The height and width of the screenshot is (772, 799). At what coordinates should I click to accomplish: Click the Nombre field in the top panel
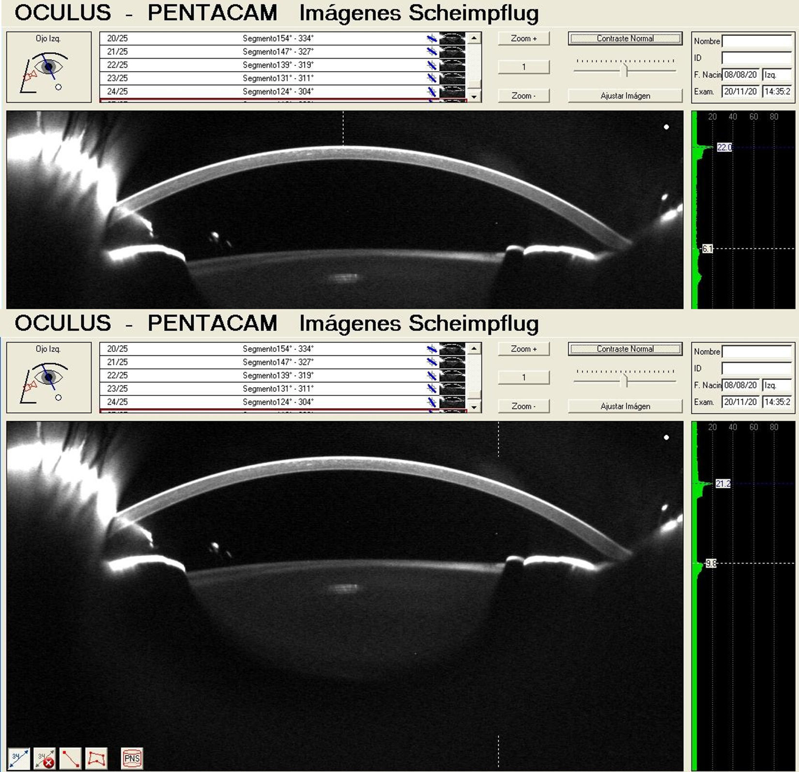(x=756, y=41)
